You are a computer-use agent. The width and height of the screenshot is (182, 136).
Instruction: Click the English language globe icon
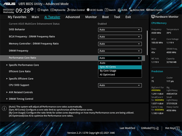point(39,10)
